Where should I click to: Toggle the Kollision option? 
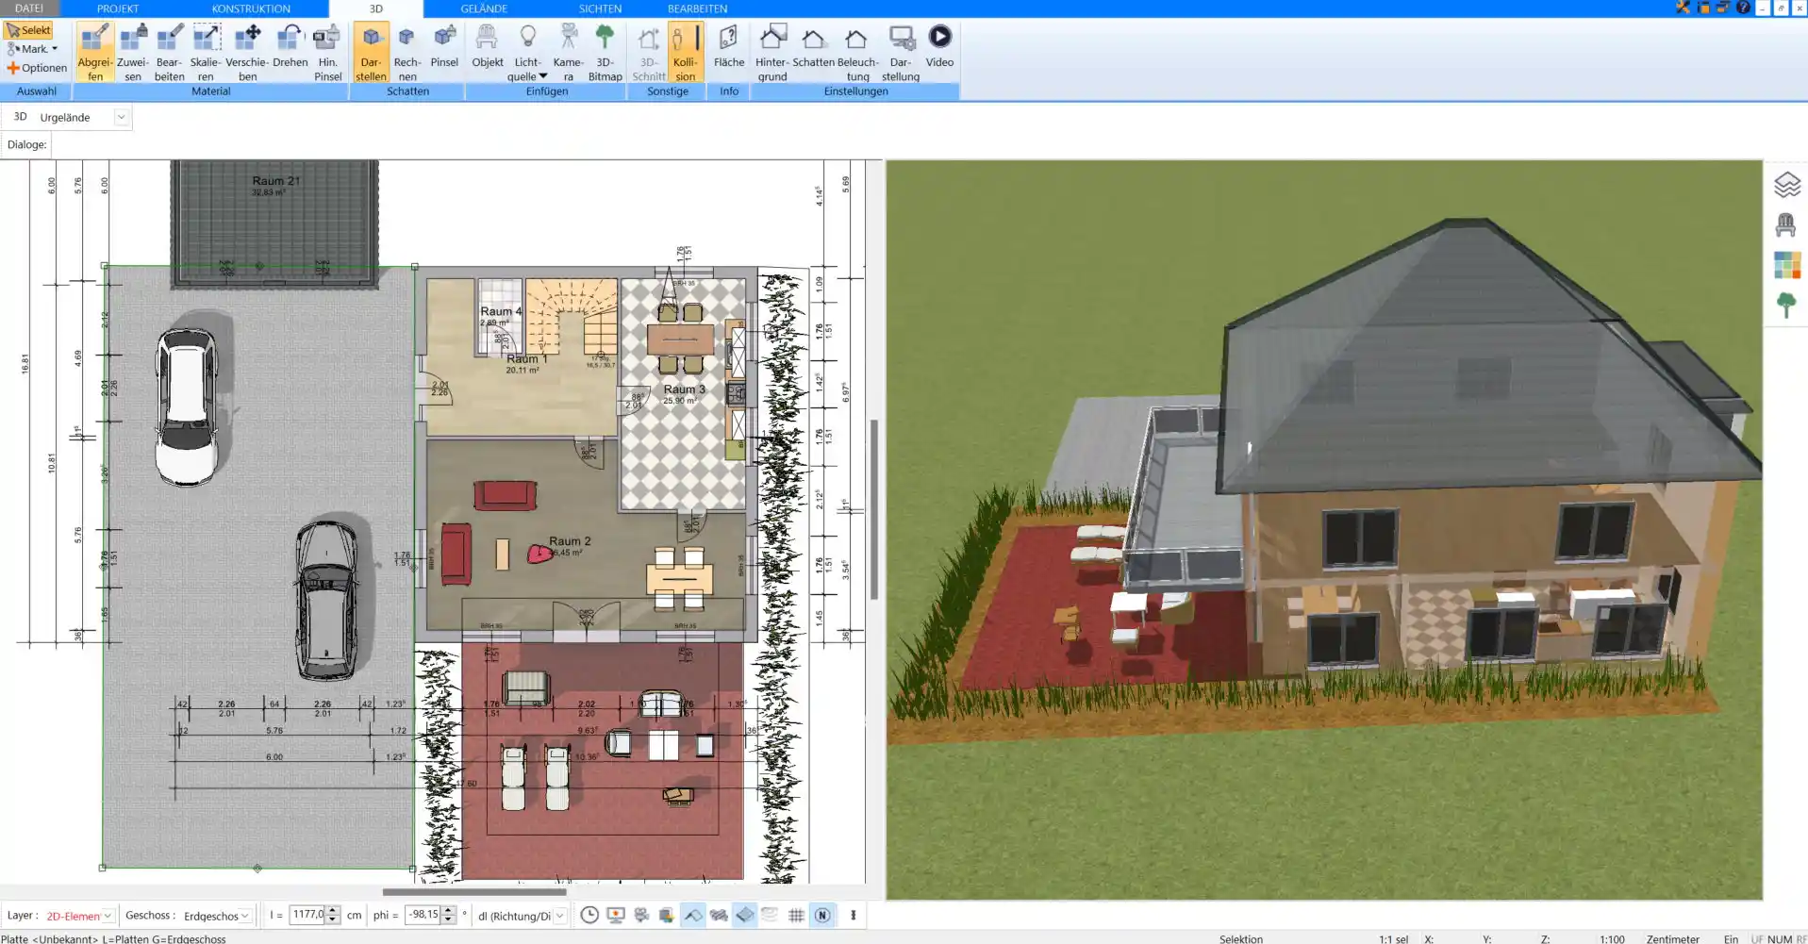pos(685,53)
